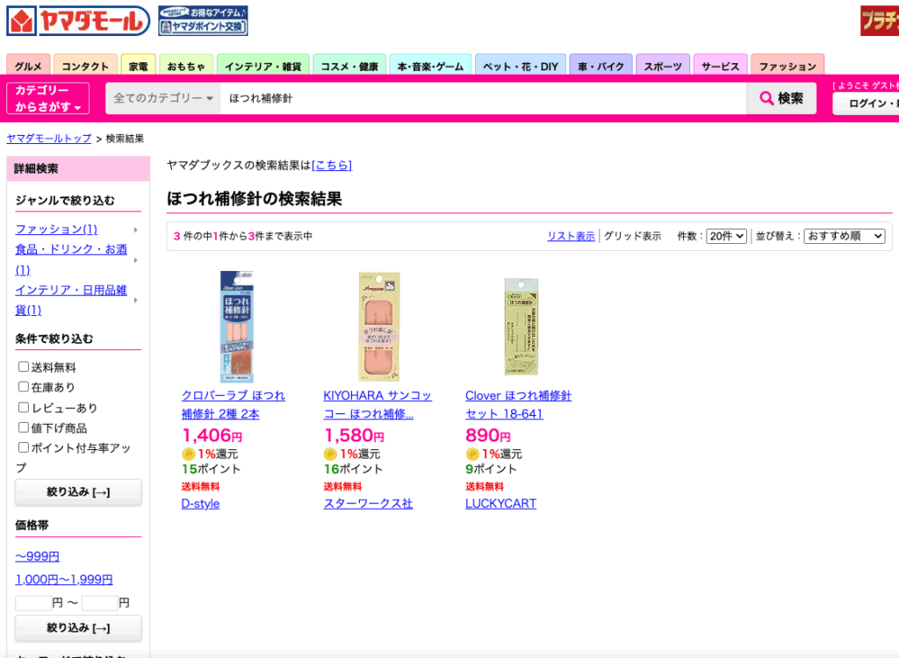Select the ファッション tab
This screenshot has height=658, width=899.
(x=788, y=65)
